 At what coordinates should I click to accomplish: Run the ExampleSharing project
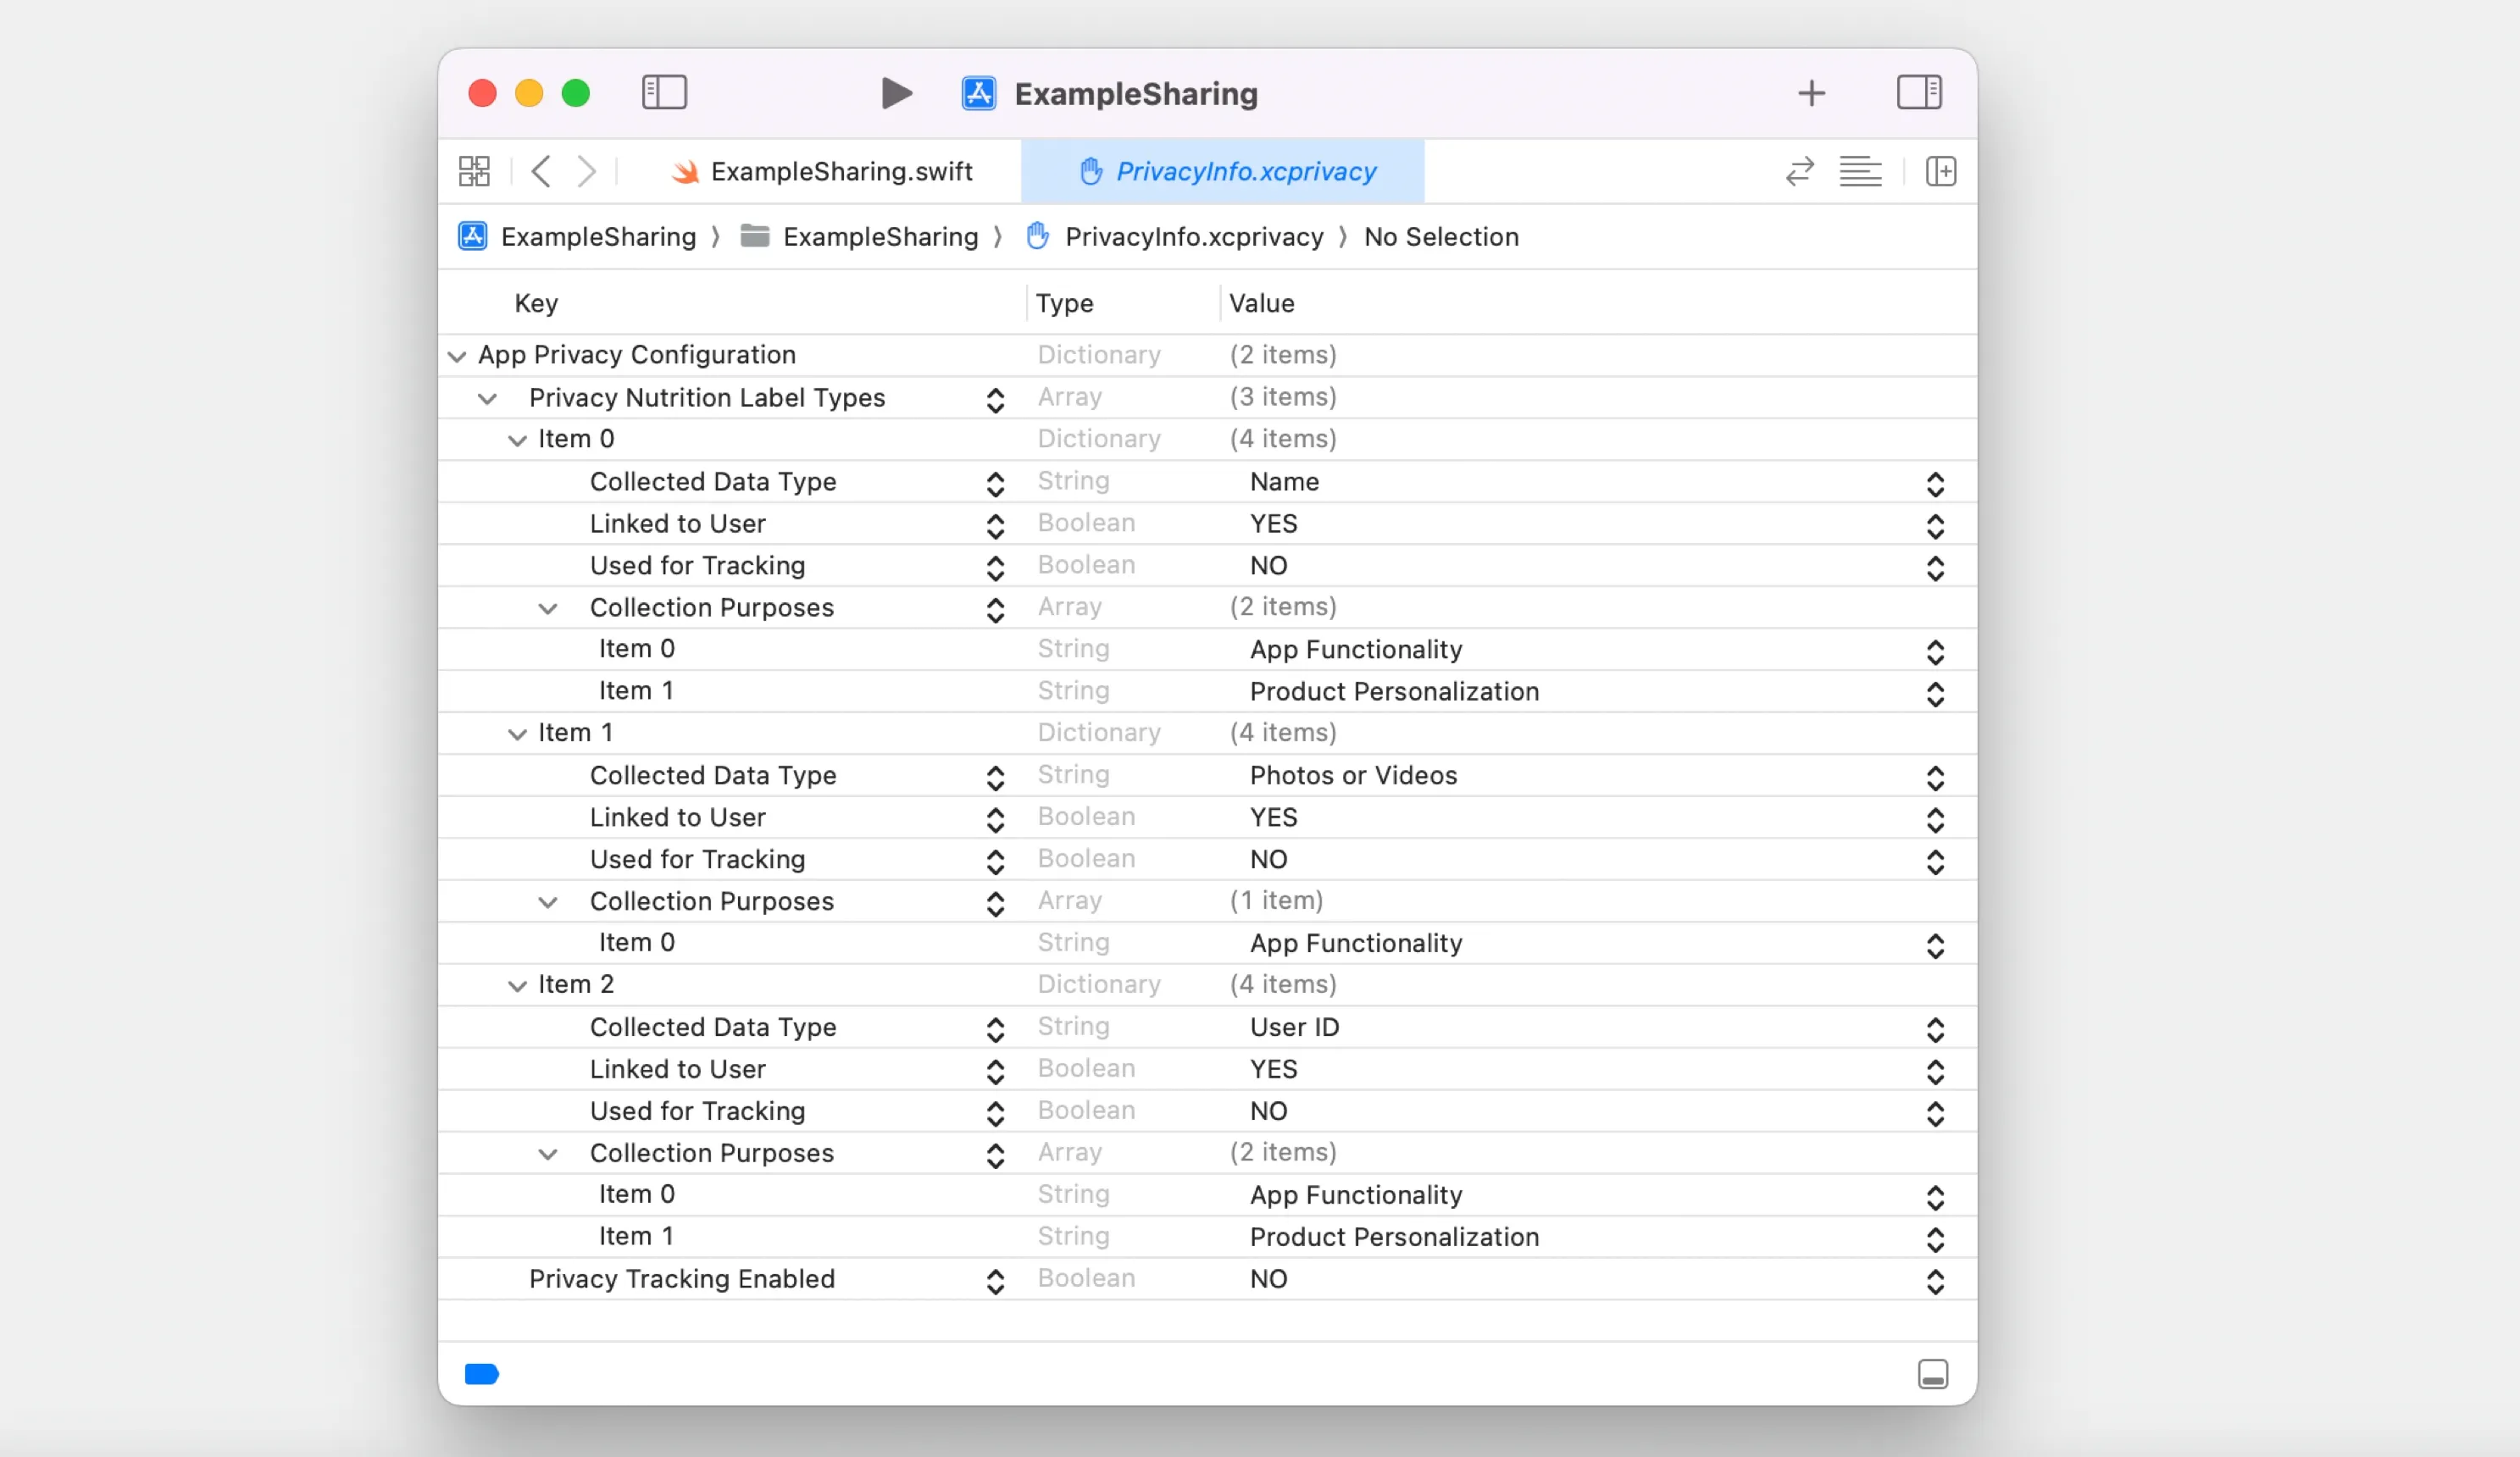pyautogui.click(x=896, y=93)
